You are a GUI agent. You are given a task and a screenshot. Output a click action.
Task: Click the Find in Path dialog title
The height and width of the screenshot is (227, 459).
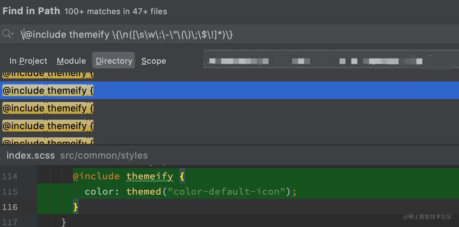[31, 11]
